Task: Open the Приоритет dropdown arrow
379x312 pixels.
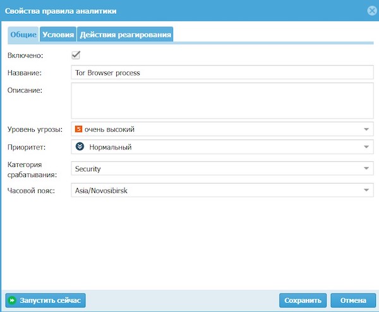Action: (366, 147)
